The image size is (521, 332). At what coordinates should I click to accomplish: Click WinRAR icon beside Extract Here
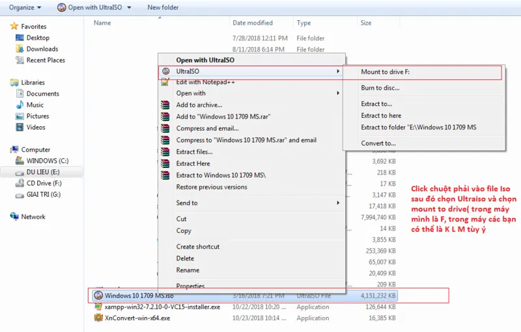165,163
